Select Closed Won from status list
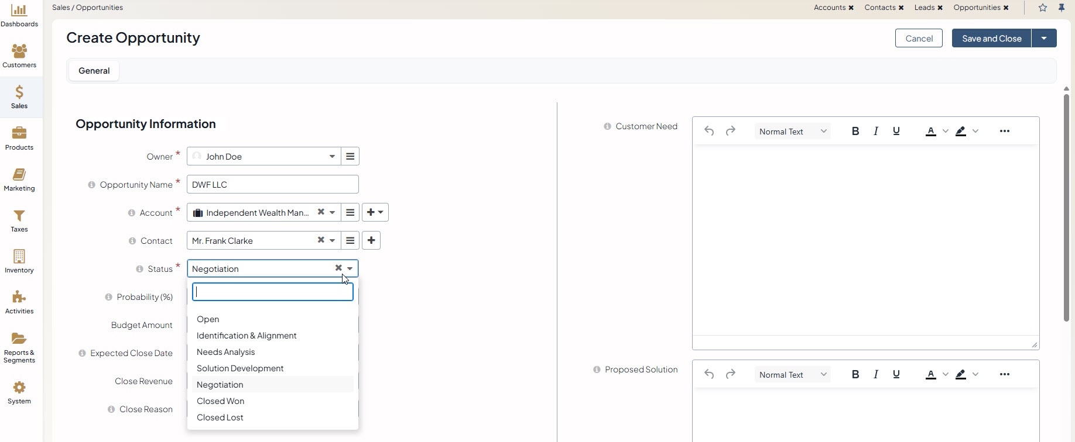This screenshot has width=1075, height=442. click(x=221, y=401)
